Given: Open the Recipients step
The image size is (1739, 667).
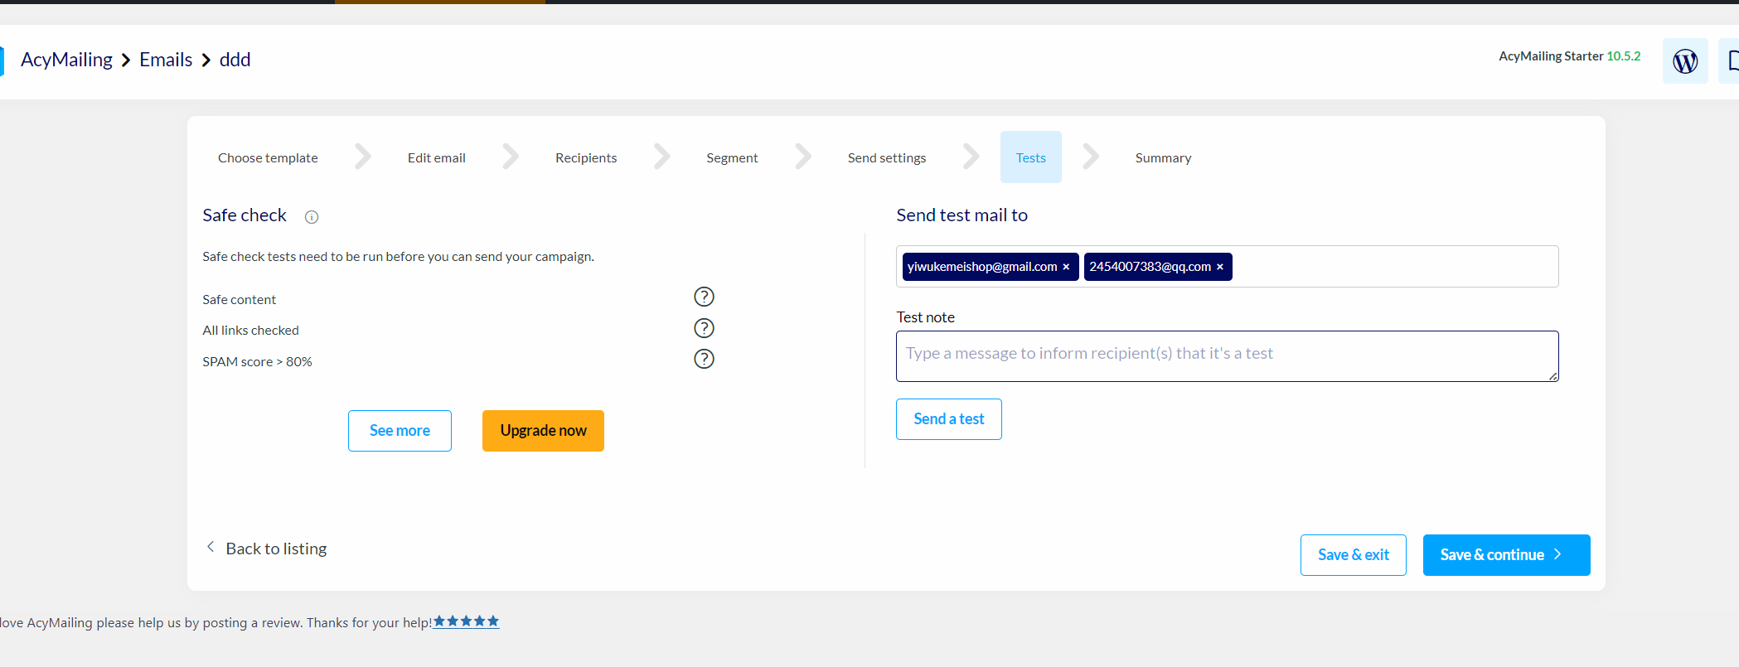Looking at the screenshot, I should pos(586,157).
